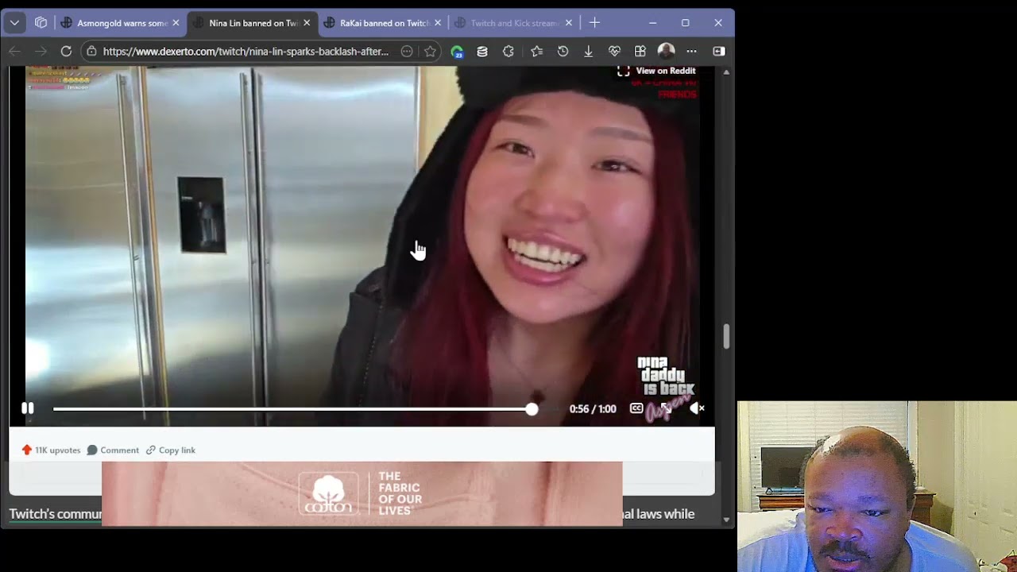
Task: Click the Dexerto URL address bar
Action: 246,51
